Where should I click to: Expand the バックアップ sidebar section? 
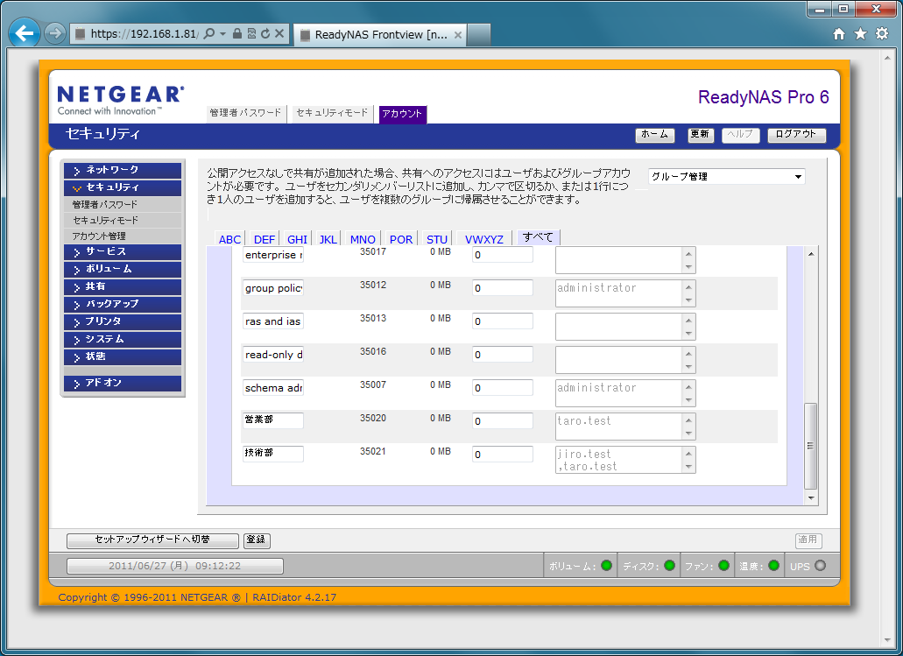(122, 304)
